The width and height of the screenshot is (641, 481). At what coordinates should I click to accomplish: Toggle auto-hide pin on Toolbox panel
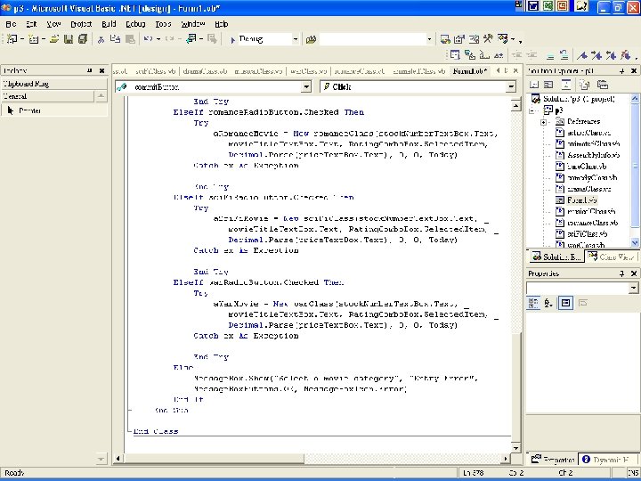coord(89,70)
